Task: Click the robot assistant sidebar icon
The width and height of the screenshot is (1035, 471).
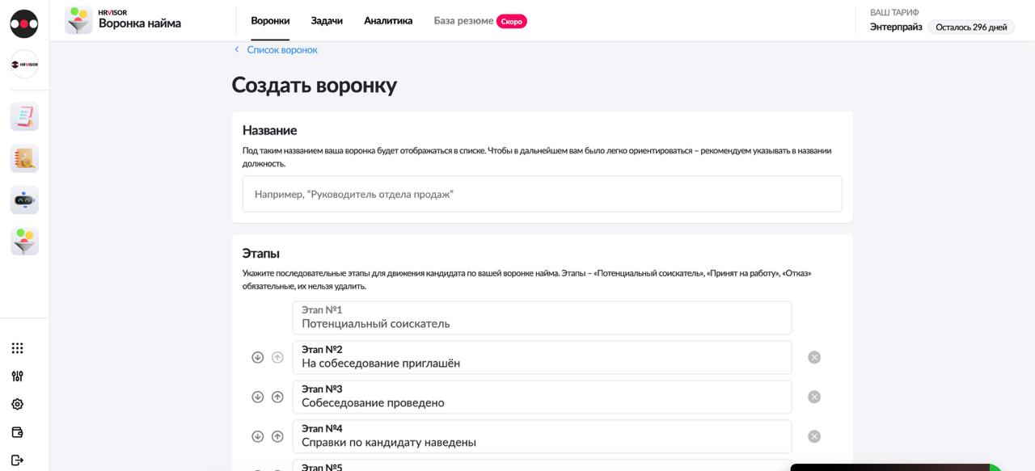Action: tap(24, 200)
